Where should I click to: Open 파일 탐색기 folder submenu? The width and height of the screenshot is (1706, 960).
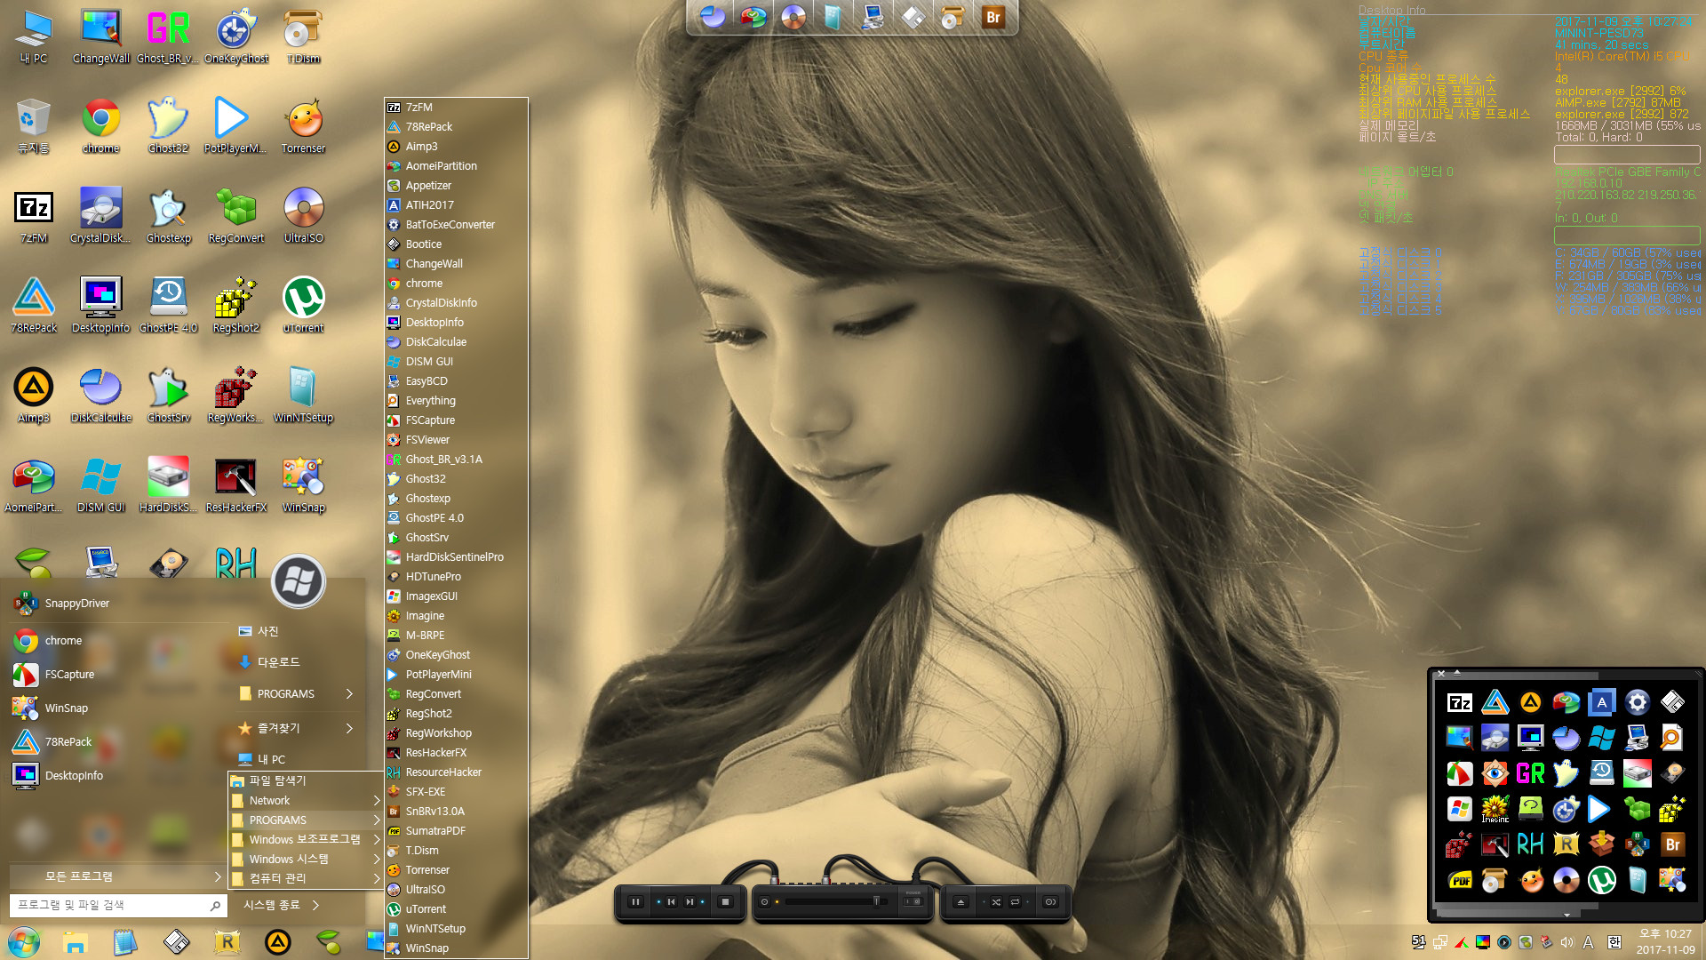305,780
